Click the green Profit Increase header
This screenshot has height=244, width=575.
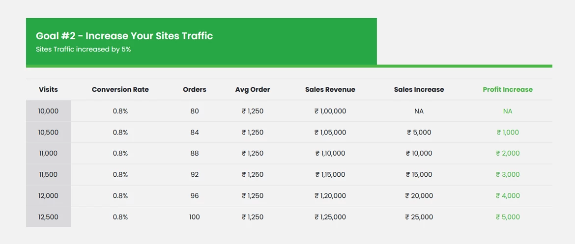pyautogui.click(x=508, y=89)
